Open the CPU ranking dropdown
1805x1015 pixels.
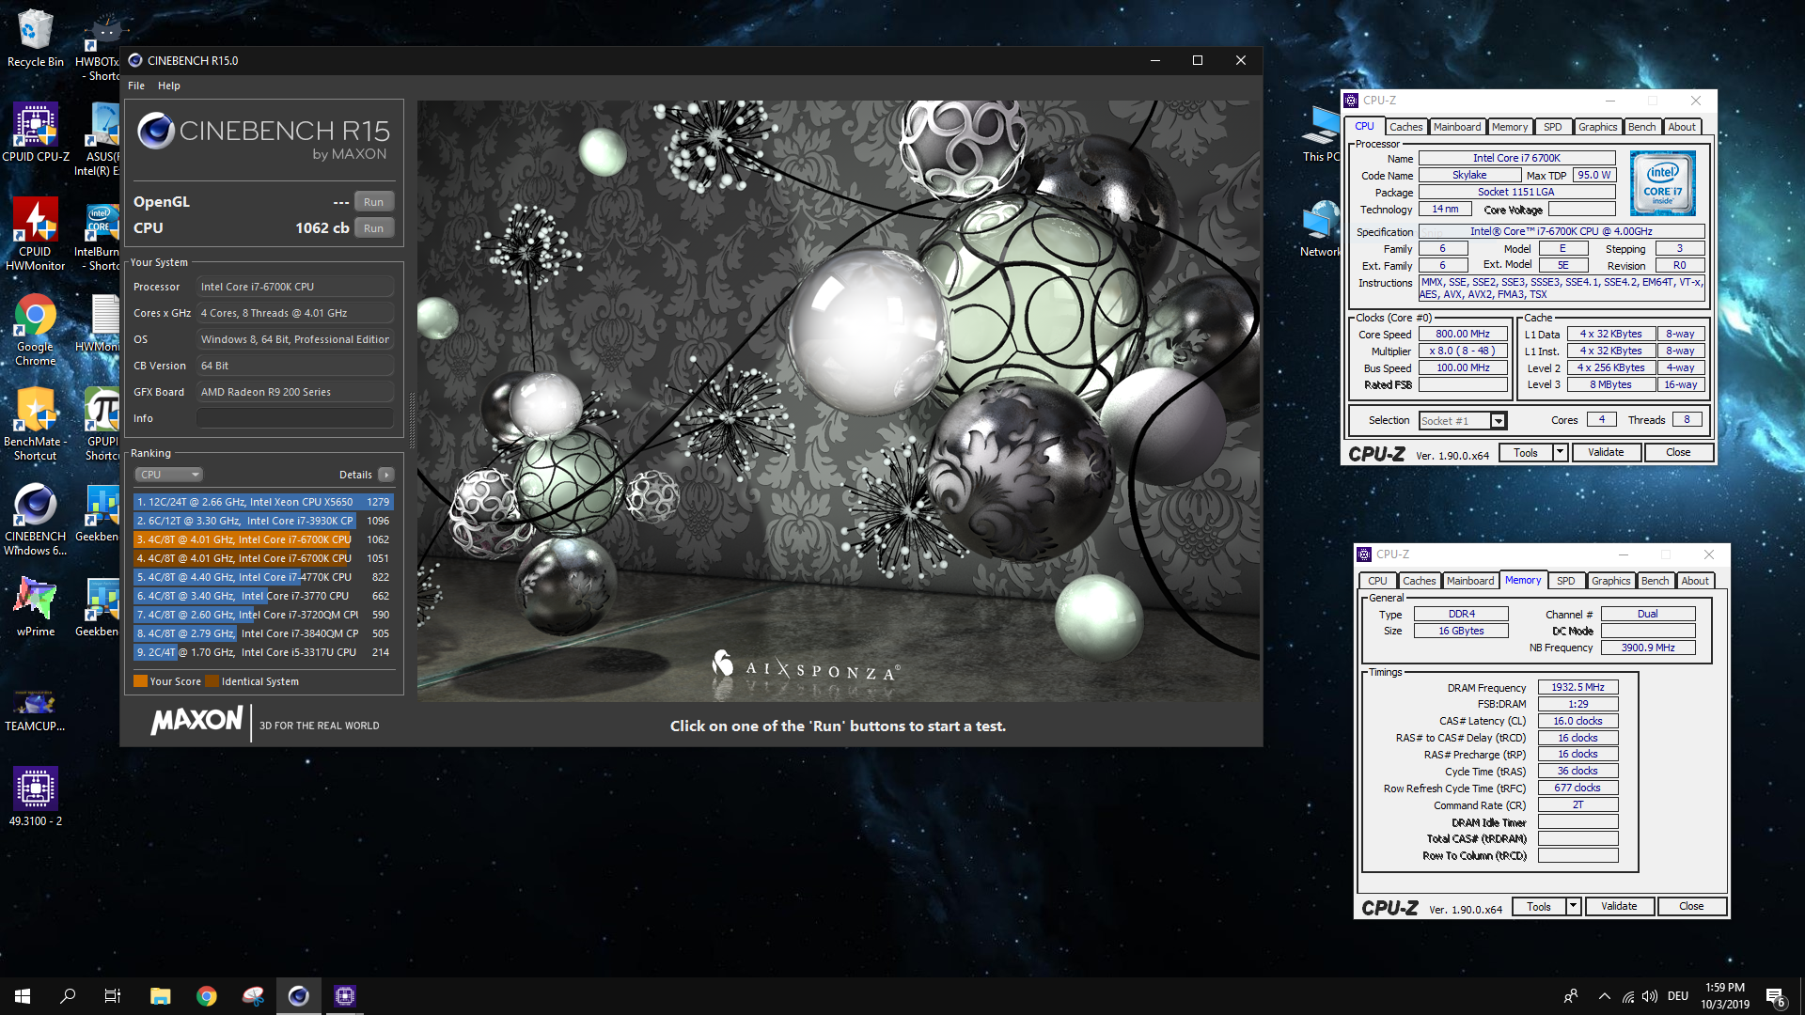pos(169,475)
